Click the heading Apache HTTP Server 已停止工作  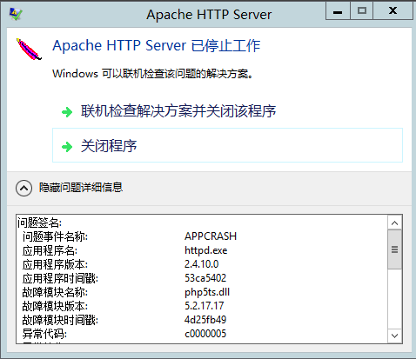coord(157,46)
